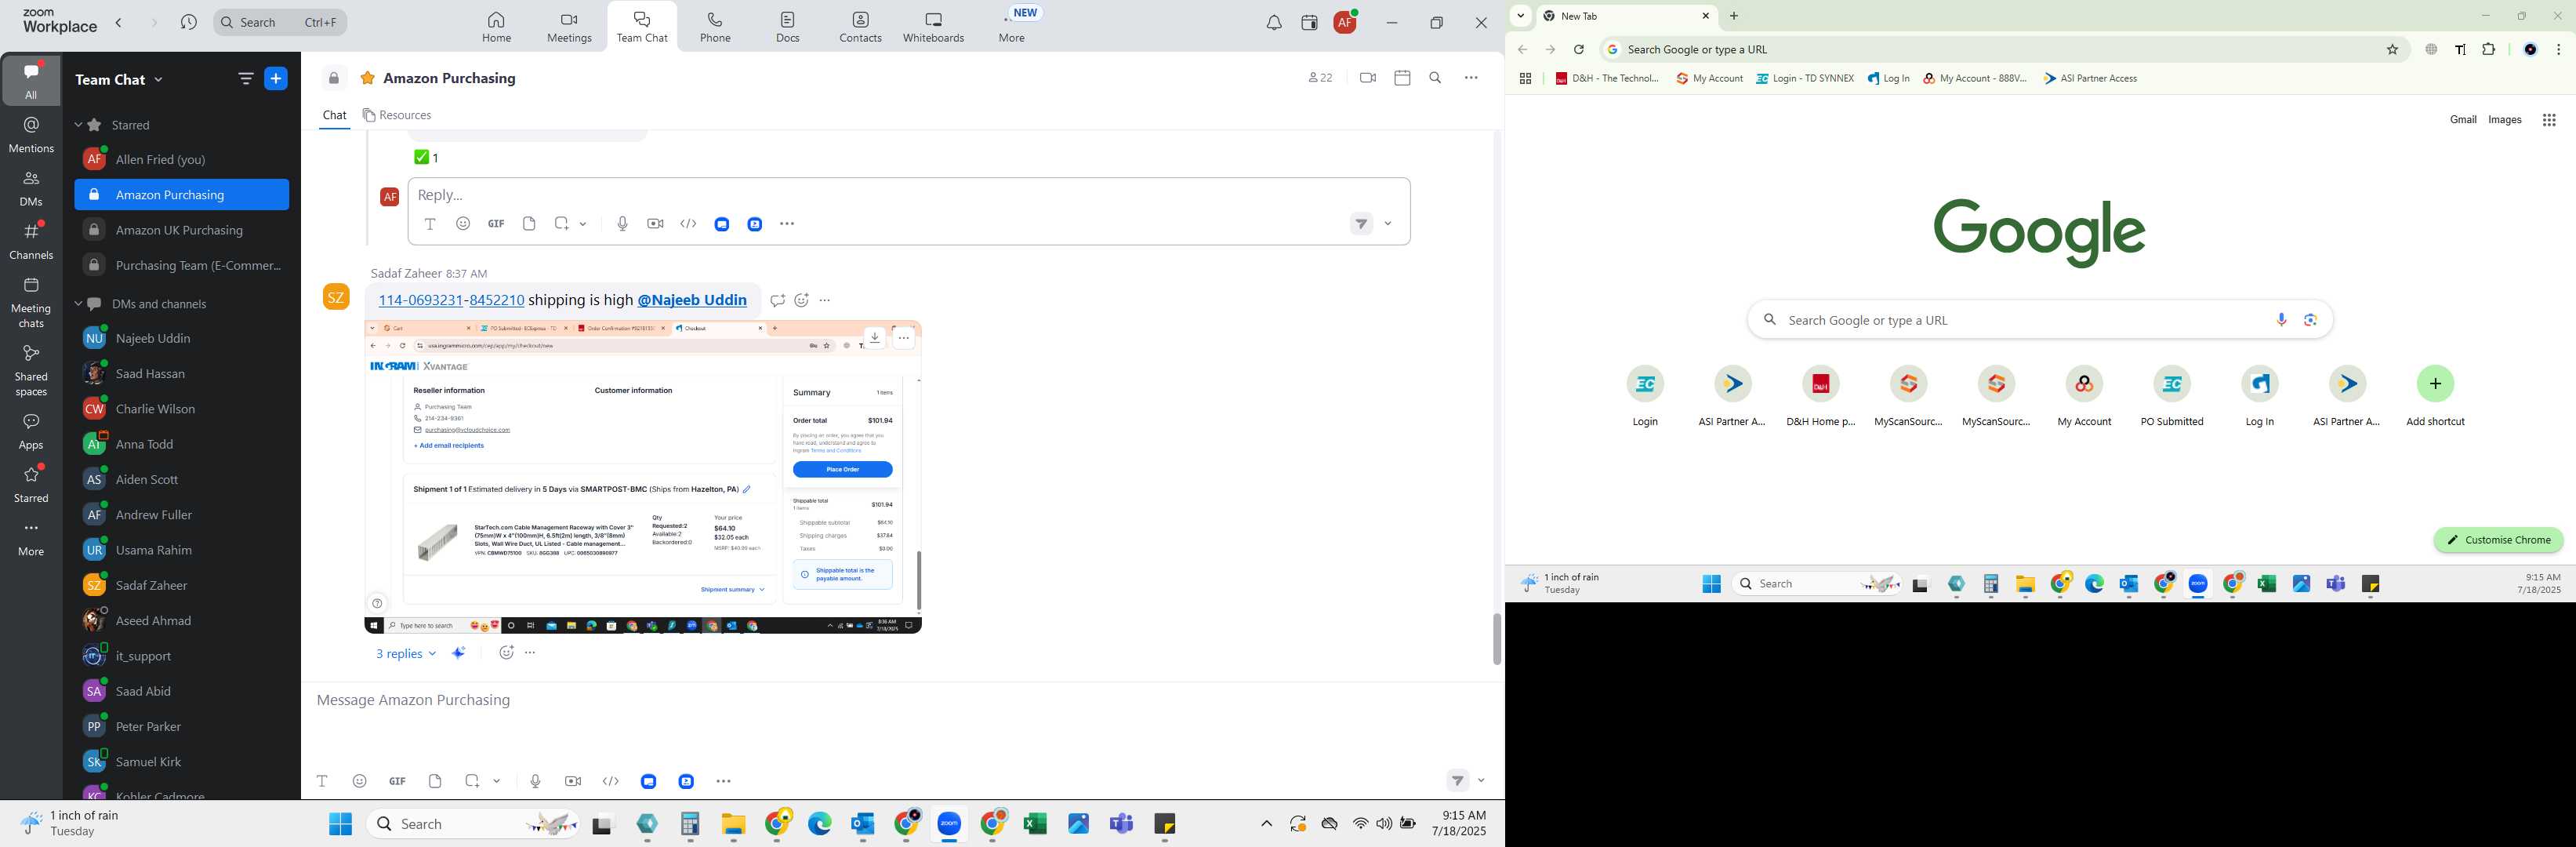Click the AI sparkle icon next to 3 replies
The width and height of the screenshot is (2576, 847).
click(459, 653)
